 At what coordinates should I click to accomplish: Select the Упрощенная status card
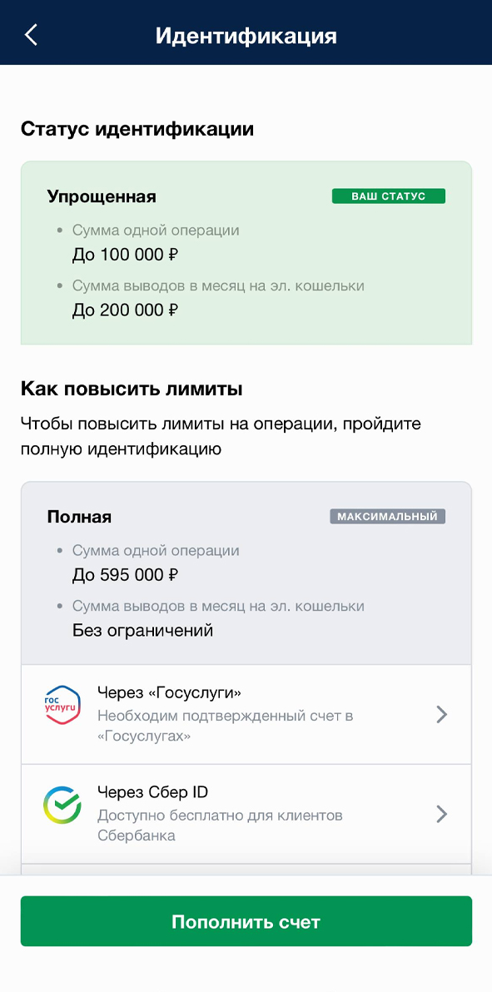tap(246, 252)
